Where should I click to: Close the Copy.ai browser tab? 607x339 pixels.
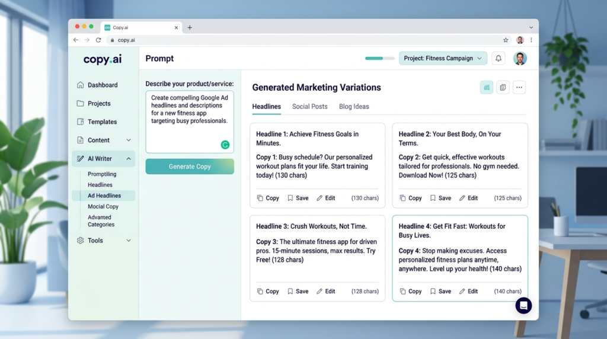(176, 27)
